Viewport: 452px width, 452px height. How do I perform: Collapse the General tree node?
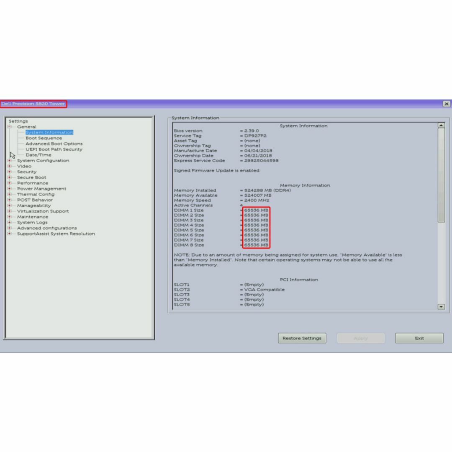click(10, 126)
